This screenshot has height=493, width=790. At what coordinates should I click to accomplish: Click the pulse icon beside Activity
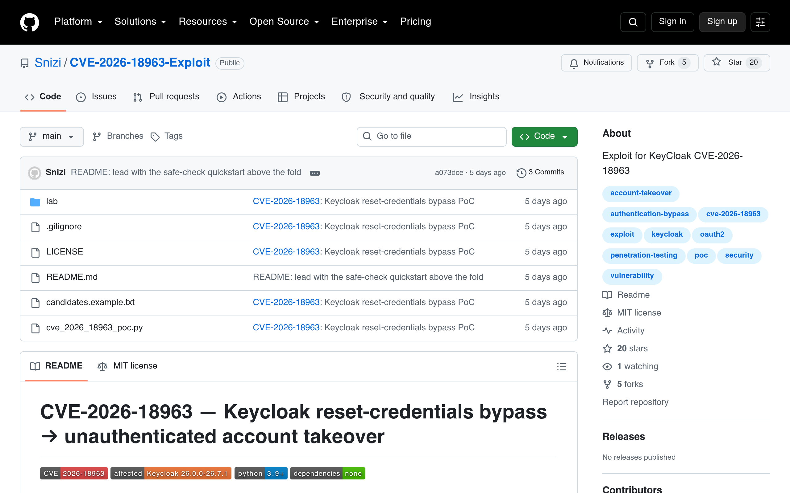607,331
